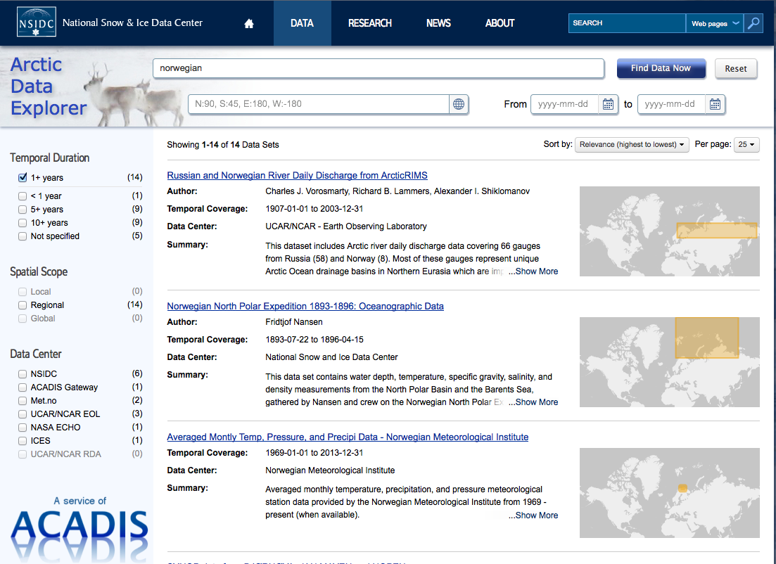Viewport: 776px width, 564px height.
Task: Uncheck the 1+ years checkbox
Action: 23,178
